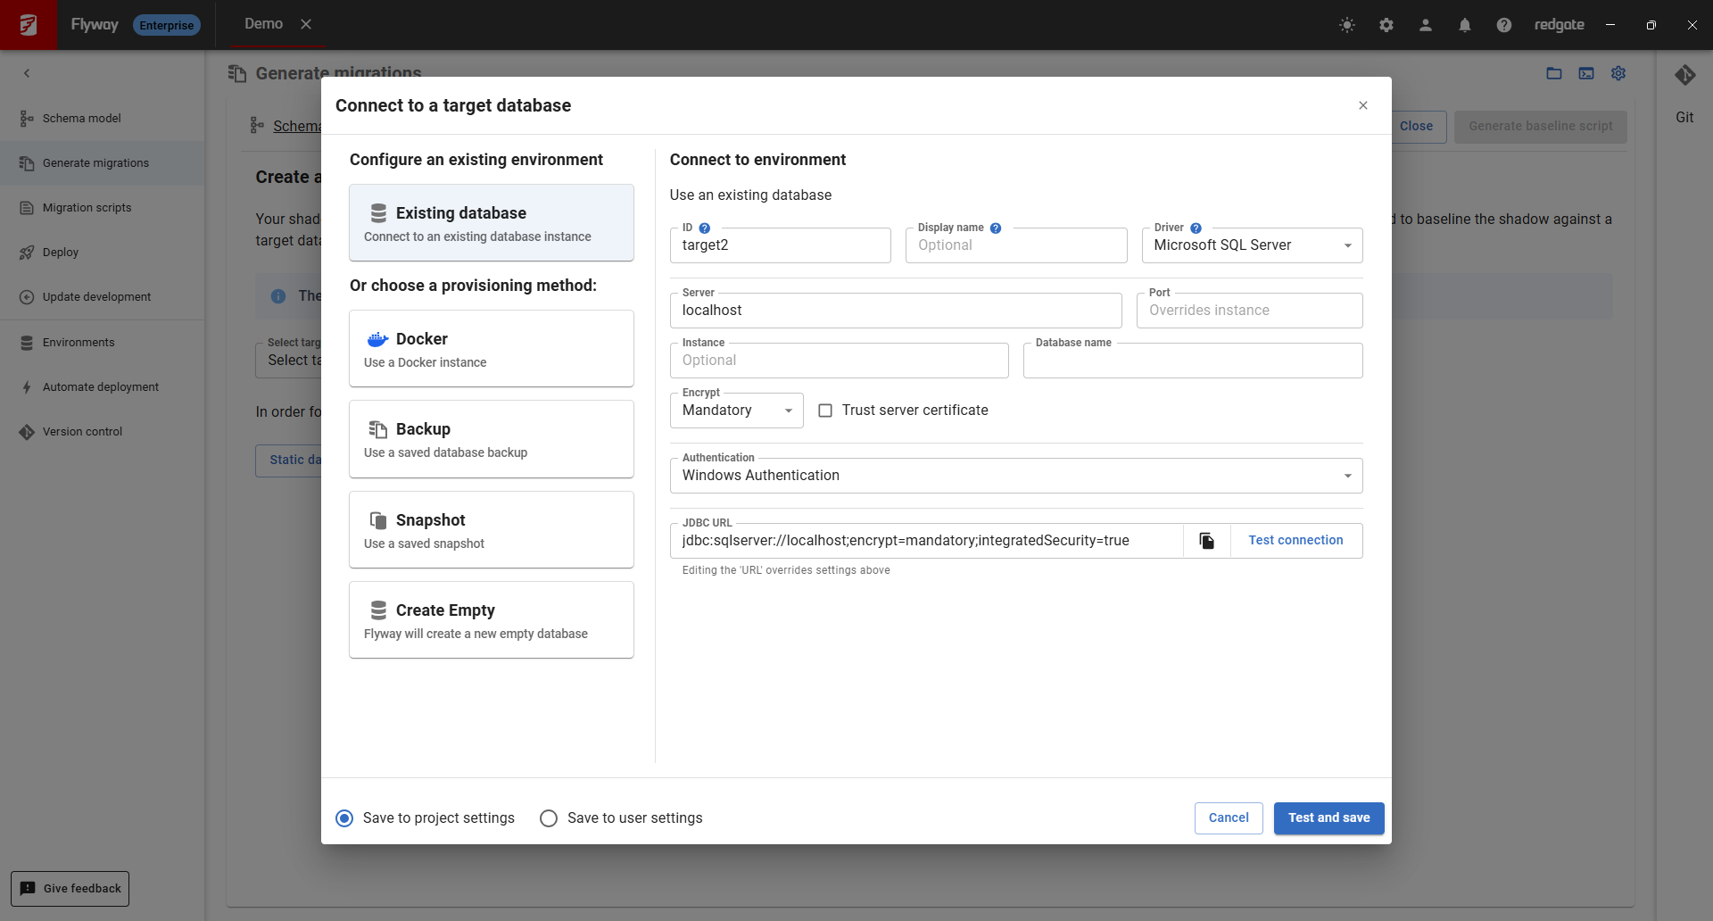Open the user account icon
The height and width of the screenshot is (921, 1713).
pos(1425,25)
